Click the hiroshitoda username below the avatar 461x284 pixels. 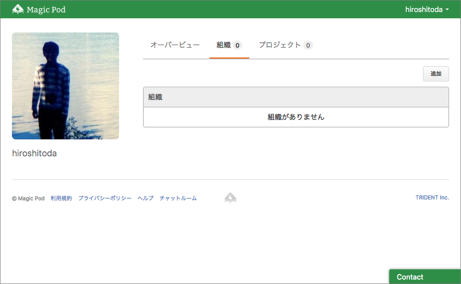pos(34,154)
